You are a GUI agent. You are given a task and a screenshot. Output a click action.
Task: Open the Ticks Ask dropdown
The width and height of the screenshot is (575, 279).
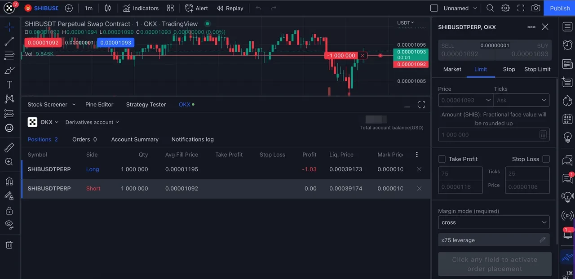tap(522, 100)
